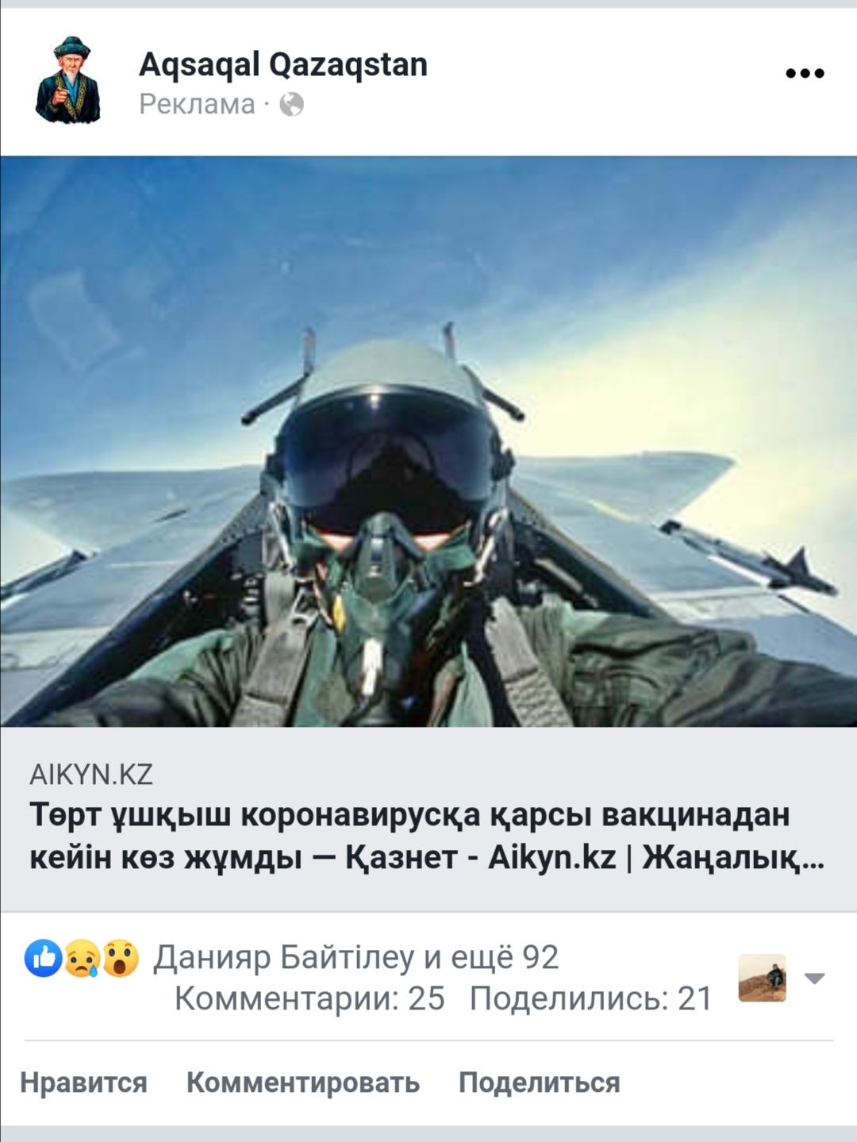The image size is (857, 1142).
Task: Show the Комментарии: 25 comments list
Action: click(309, 998)
